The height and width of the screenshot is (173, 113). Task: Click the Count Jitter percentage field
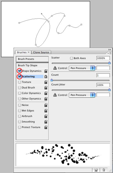[x=103, y=85]
